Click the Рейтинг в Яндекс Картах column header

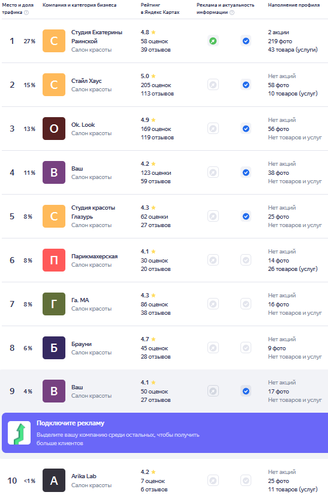pos(160,8)
